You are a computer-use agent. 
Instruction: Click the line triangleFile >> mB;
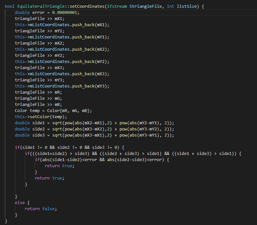click(x=38, y=105)
